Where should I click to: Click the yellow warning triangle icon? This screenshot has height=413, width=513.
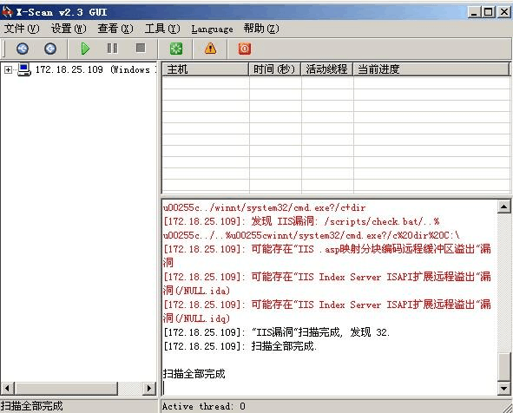(210, 49)
